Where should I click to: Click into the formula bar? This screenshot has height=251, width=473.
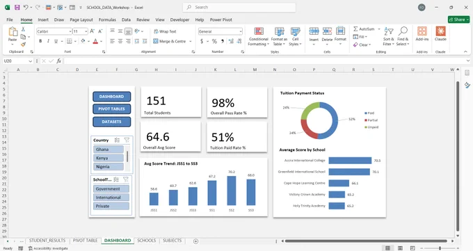pos(264,61)
